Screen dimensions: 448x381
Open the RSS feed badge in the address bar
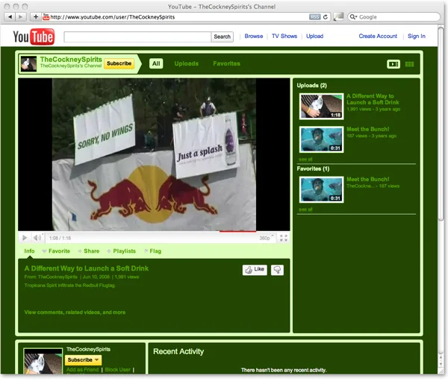click(x=314, y=17)
